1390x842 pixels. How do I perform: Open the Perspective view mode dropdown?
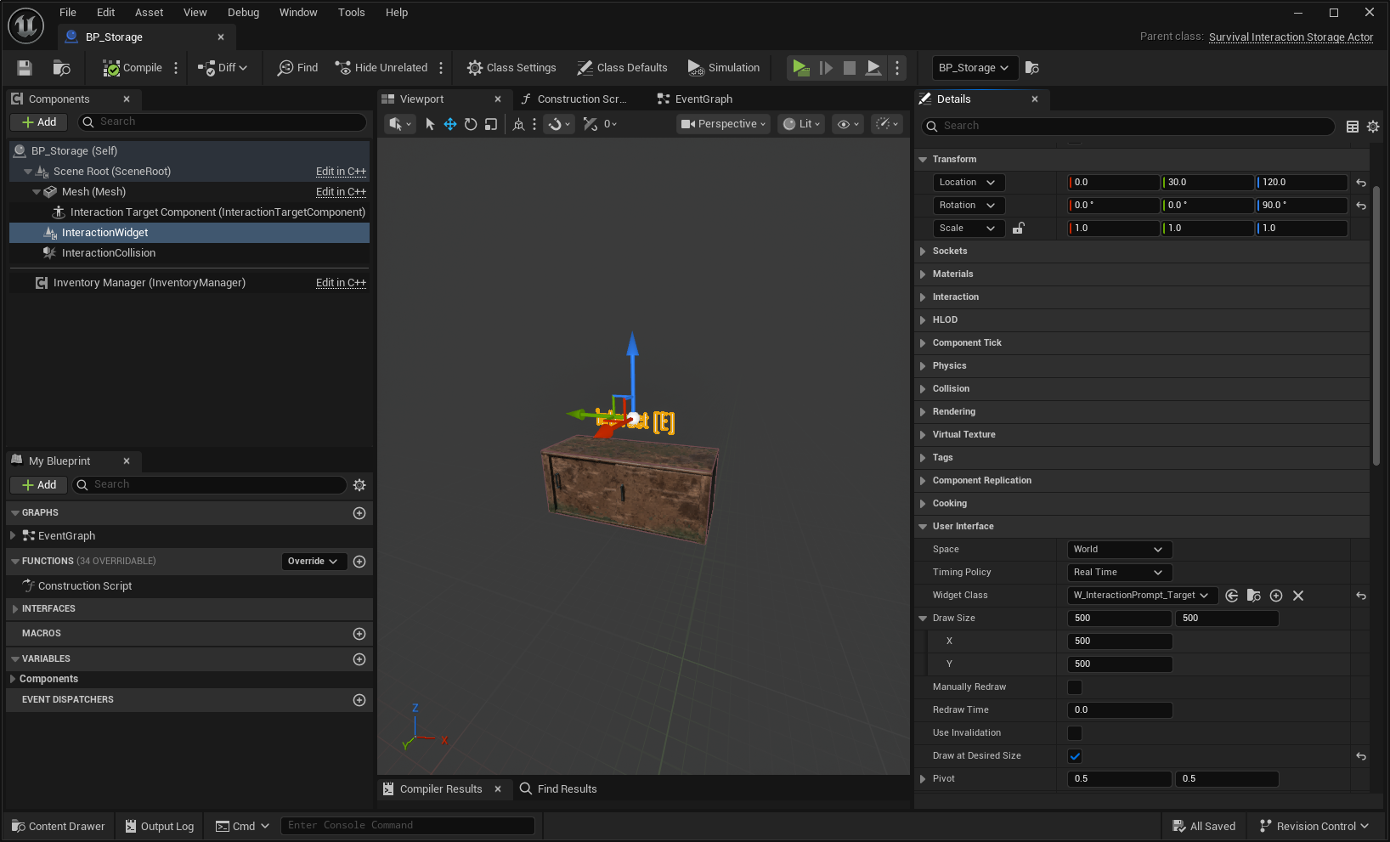[x=723, y=124]
